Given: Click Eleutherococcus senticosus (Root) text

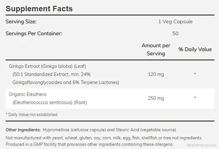Looking at the screenshot, I should (x=50, y=102).
